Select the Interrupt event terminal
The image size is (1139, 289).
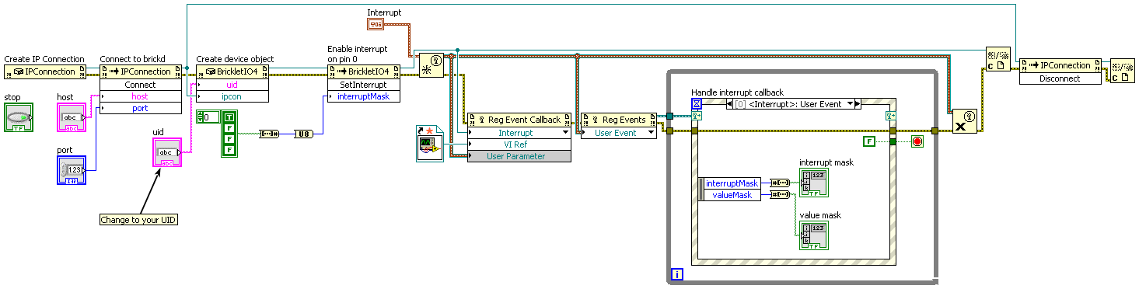(x=376, y=25)
